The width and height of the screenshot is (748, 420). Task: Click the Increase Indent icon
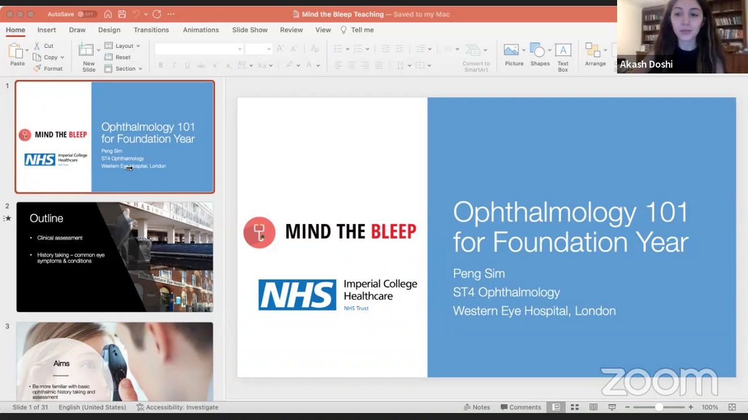(399, 49)
